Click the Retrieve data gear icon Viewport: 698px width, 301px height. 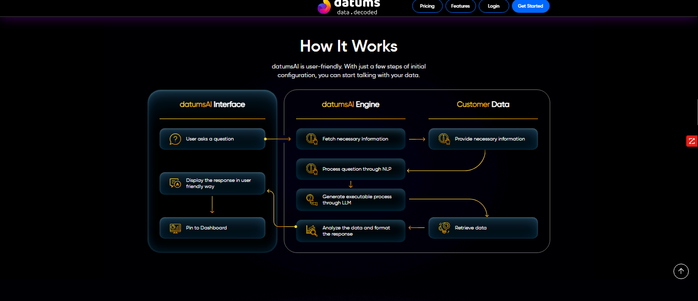[444, 228]
